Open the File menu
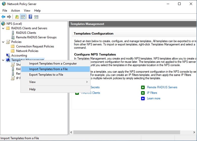This screenshot has width=197, height=141. (x=5, y=11)
